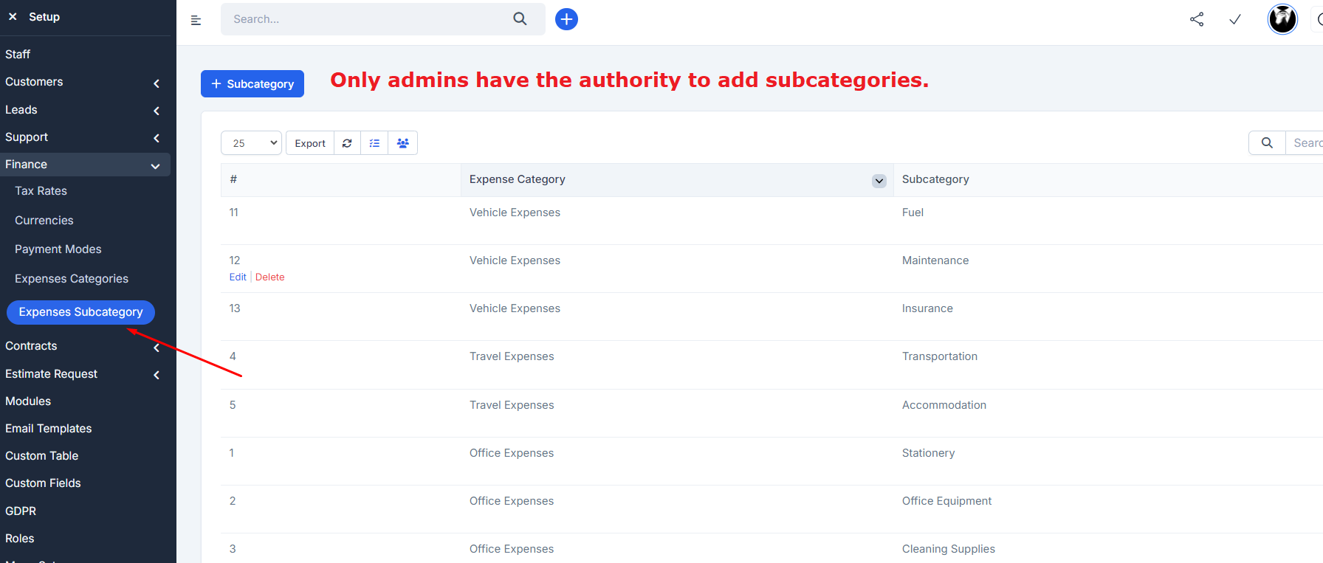The image size is (1323, 563).
Task: Click the bulk actions list icon
Action: point(374,143)
